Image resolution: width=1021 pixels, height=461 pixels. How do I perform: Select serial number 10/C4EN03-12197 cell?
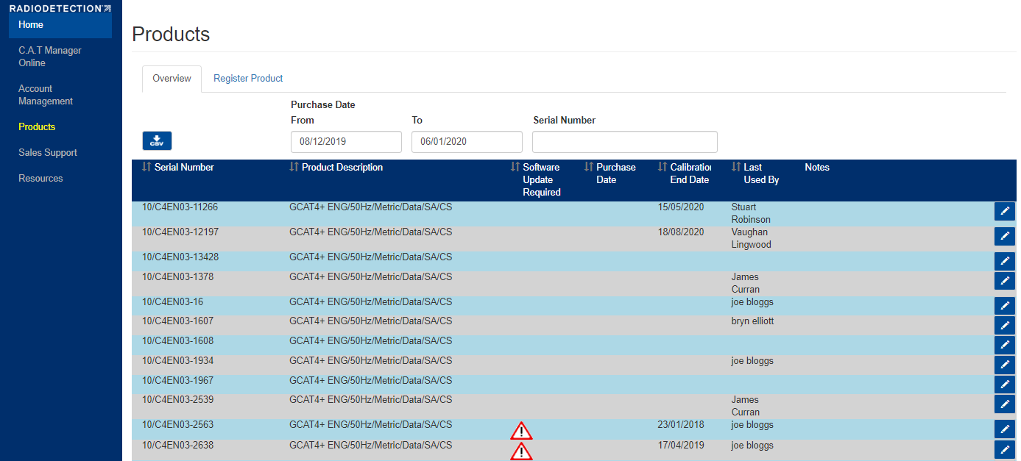coord(180,232)
